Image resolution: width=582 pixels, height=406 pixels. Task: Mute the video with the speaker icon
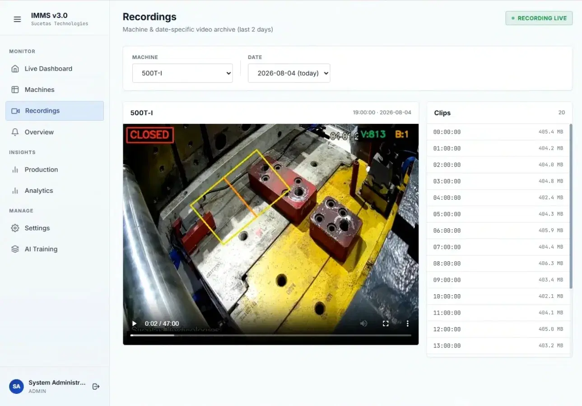click(x=363, y=324)
